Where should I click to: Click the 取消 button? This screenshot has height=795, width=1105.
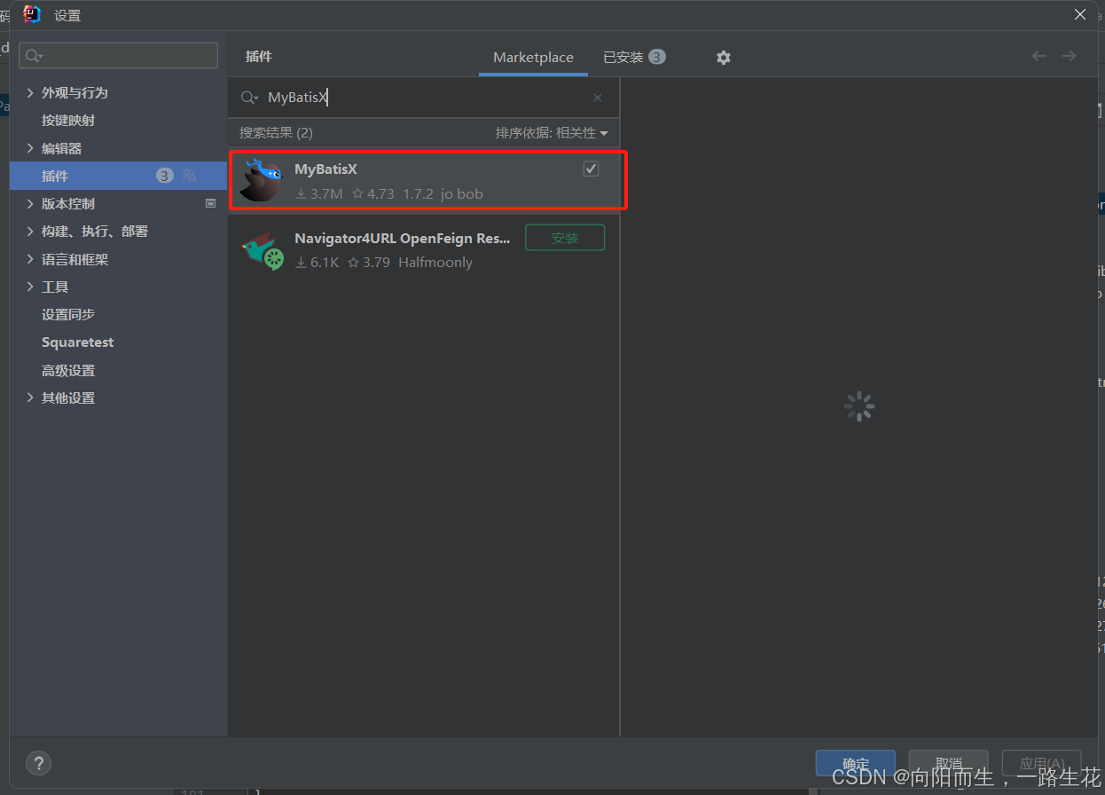point(949,764)
